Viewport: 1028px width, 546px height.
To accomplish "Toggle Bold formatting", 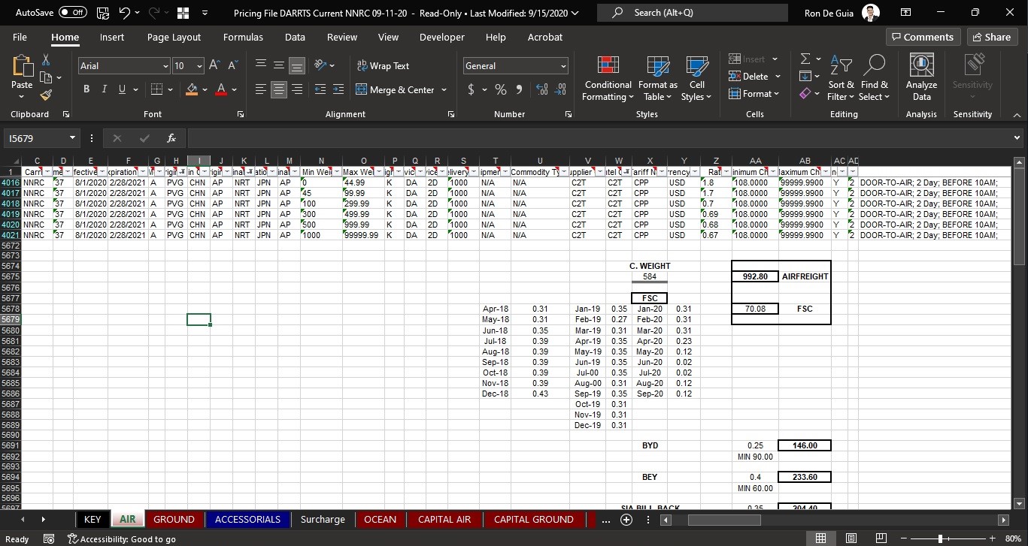I will (86, 89).
